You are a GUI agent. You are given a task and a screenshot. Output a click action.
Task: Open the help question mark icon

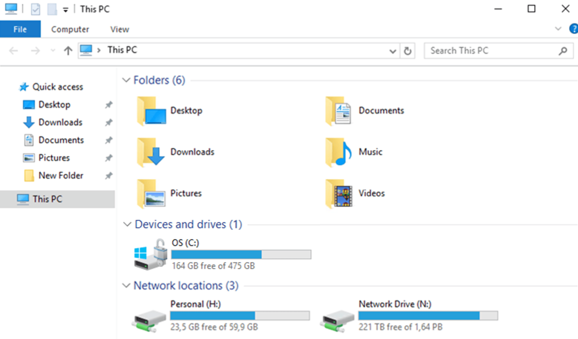(573, 29)
